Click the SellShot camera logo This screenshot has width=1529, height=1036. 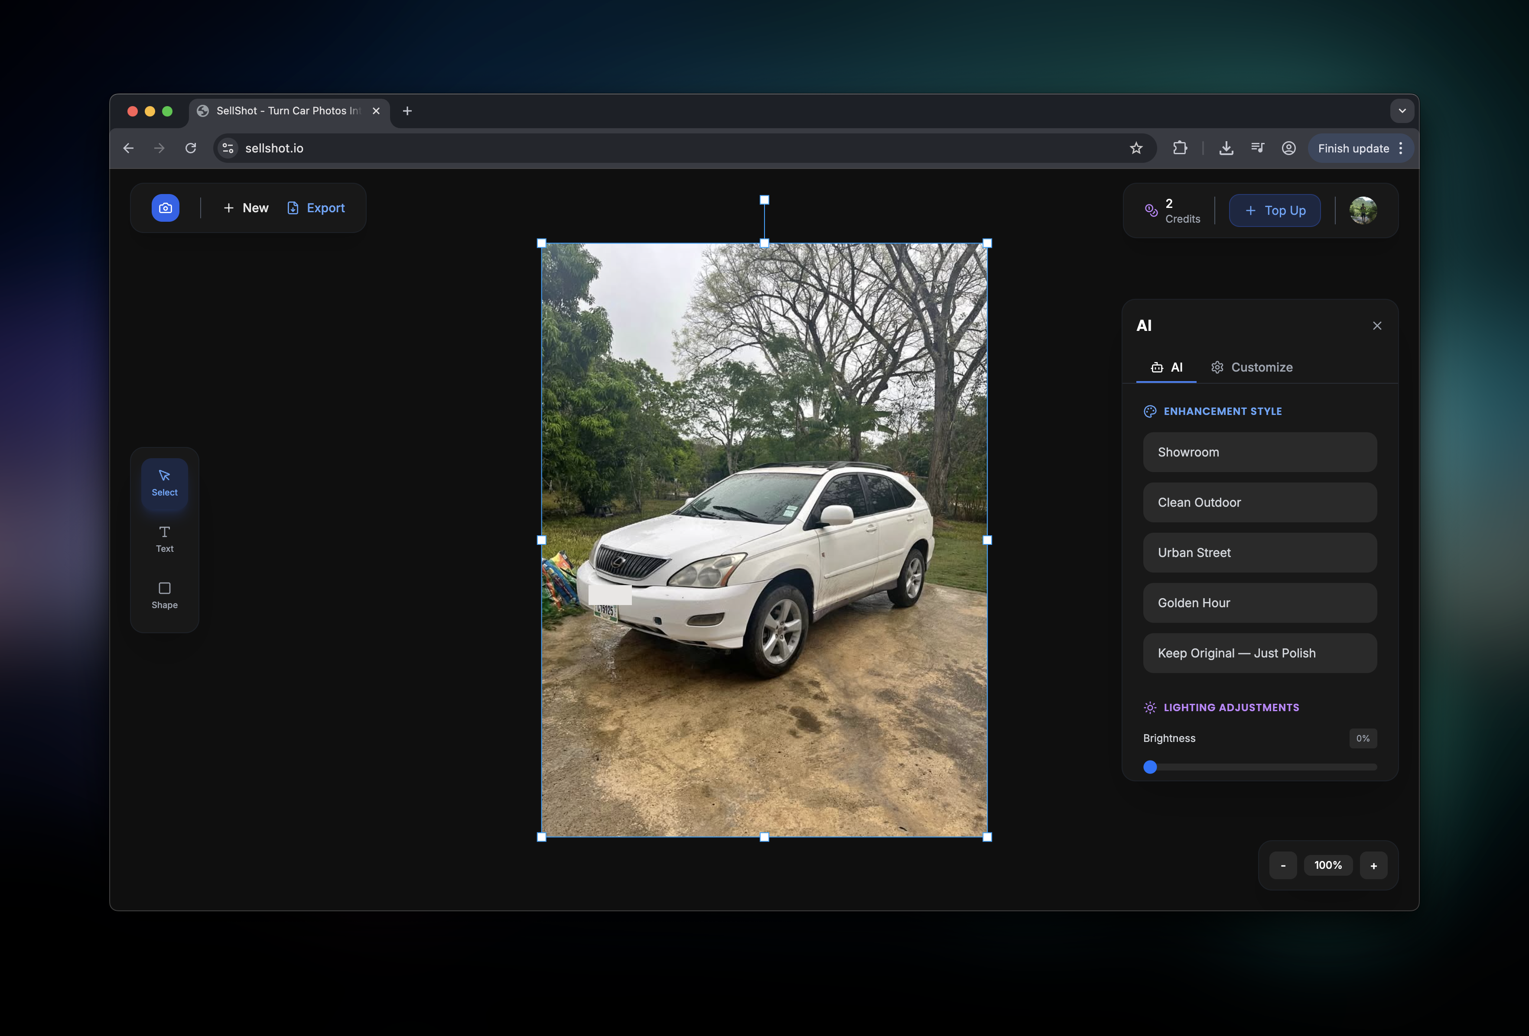click(165, 208)
